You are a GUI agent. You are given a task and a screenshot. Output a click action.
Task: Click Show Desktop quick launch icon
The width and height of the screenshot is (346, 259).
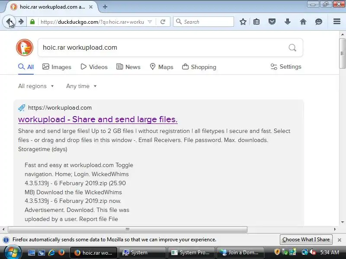click(31, 253)
